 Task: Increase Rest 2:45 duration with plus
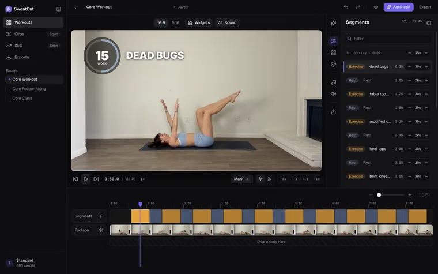(426, 136)
